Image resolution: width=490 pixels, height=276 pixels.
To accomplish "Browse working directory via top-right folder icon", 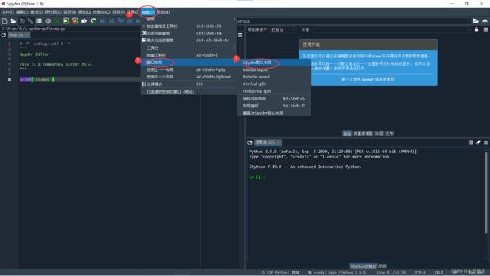I will [x=476, y=21].
